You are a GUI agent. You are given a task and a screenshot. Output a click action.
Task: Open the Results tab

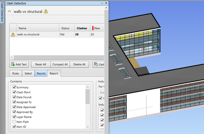tap(41, 73)
